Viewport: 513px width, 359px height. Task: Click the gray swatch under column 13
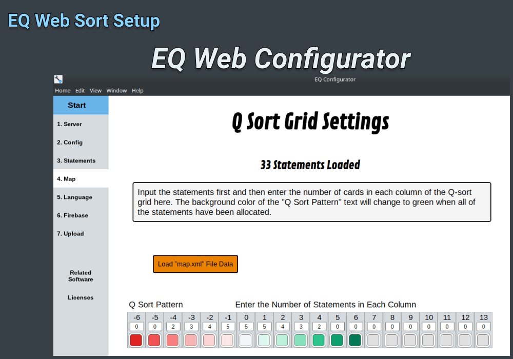pyautogui.click(x=483, y=340)
